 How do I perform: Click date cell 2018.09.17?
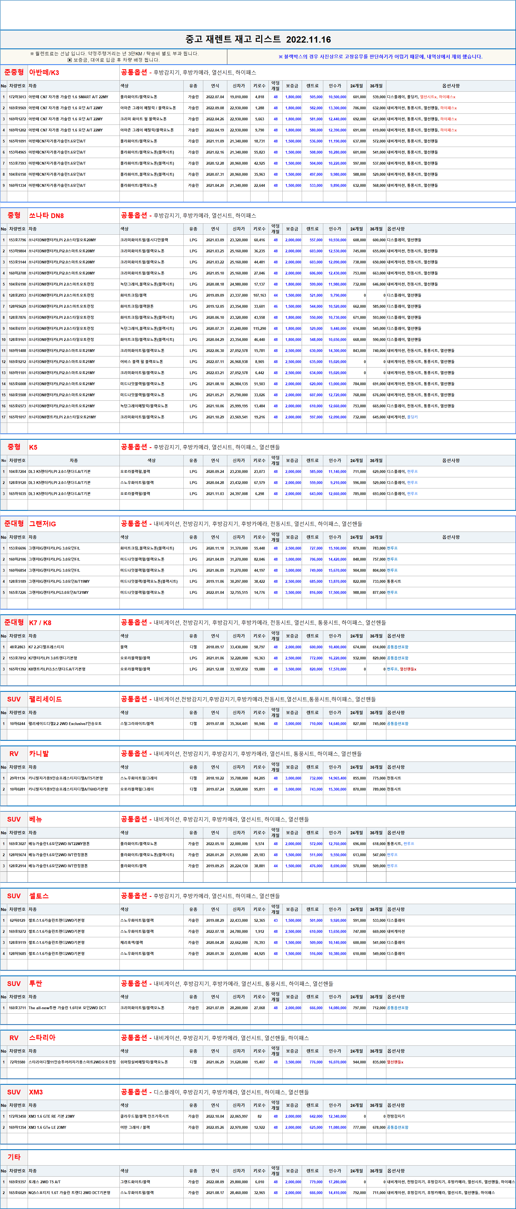(215, 647)
